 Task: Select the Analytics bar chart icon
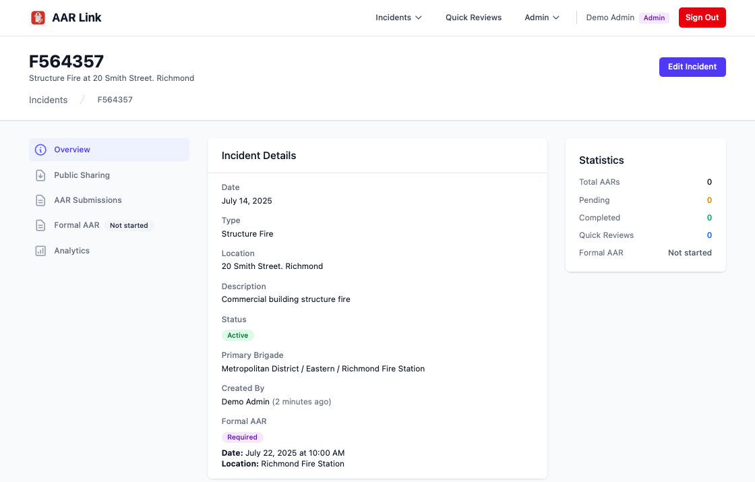tap(40, 250)
